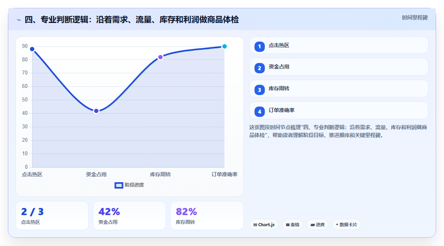The width and height of the screenshot is (444, 246).
Task: Select step 3 库存周转 in list
Action: click(x=339, y=89)
